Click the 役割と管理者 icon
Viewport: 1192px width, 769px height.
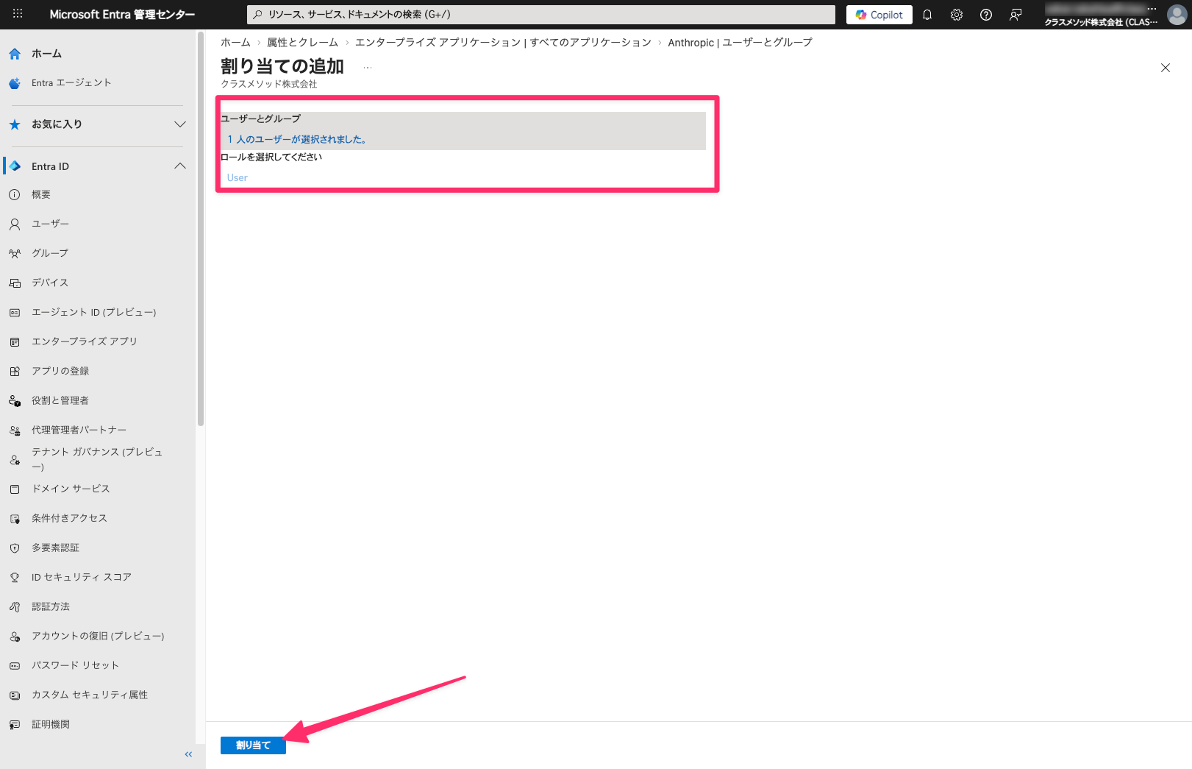pyautogui.click(x=15, y=401)
